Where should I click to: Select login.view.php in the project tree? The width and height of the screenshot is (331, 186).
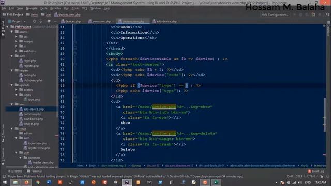(x=35, y=143)
